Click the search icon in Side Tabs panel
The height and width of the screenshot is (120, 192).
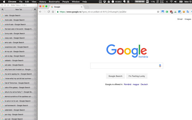pos(2,9)
